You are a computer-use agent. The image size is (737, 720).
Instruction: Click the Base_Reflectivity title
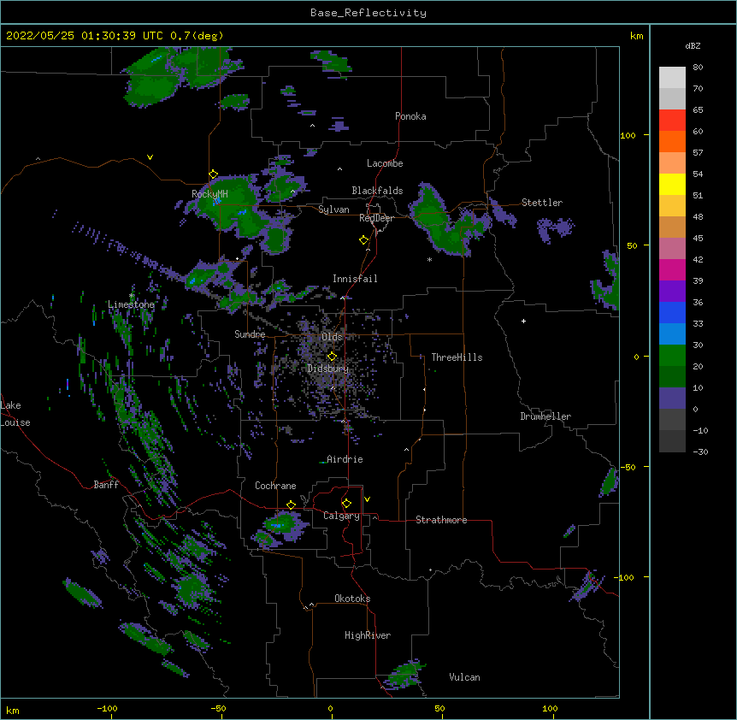click(x=368, y=13)
